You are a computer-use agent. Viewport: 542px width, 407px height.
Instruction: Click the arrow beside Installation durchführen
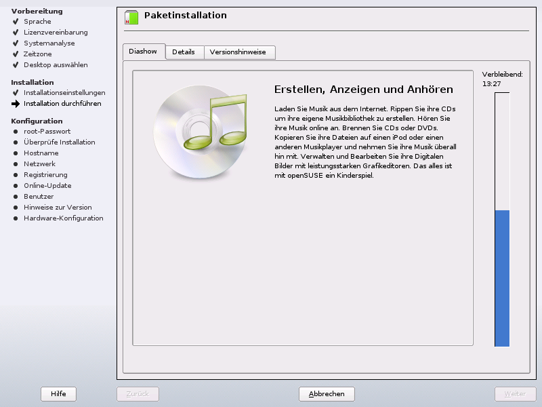(x=16, y=104)
